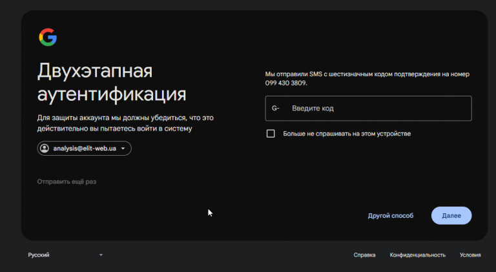The height and width of the screenshot is (272, 496).
Task: Focus the 'Введите код' code input field
Action: [368, 108]
